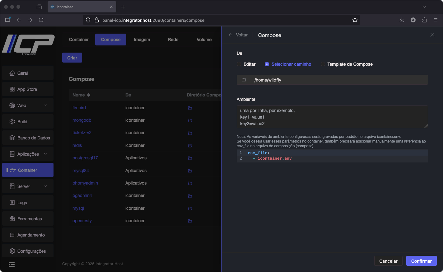Screen dimensions: 443x272
Task: Reload the page in the browser
Action: 41,20
